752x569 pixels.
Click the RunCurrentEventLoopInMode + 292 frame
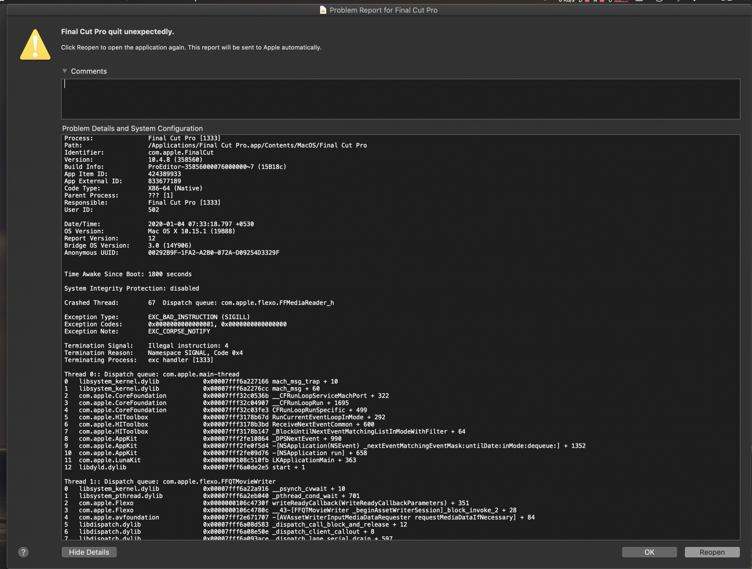[x=225, y=417]
